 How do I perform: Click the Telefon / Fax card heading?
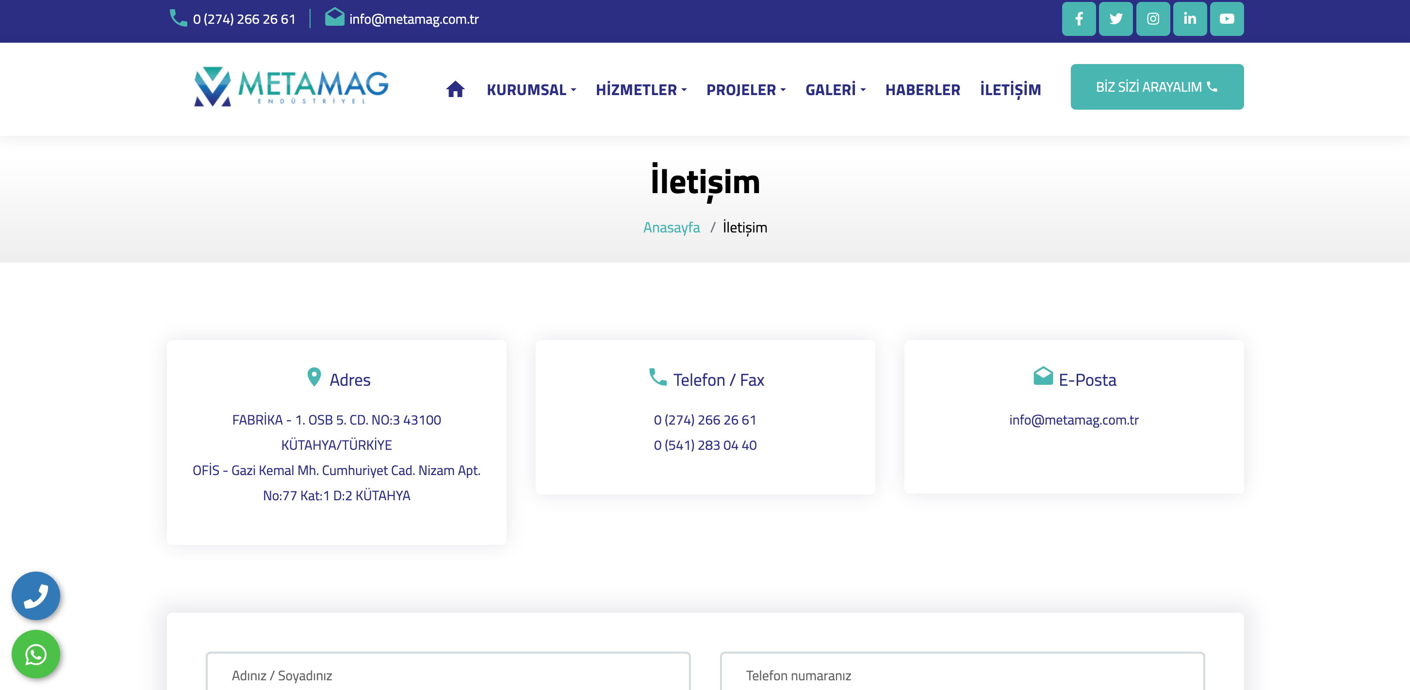pyautogui.click(x=718, y=379)
